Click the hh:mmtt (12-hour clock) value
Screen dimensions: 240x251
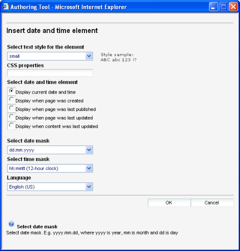pos(33,168)
